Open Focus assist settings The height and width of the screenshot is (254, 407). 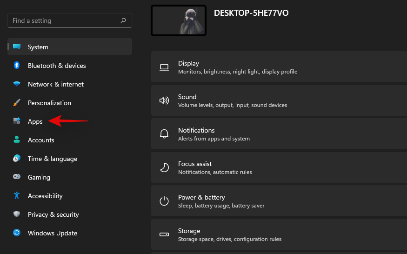(279, 168)
